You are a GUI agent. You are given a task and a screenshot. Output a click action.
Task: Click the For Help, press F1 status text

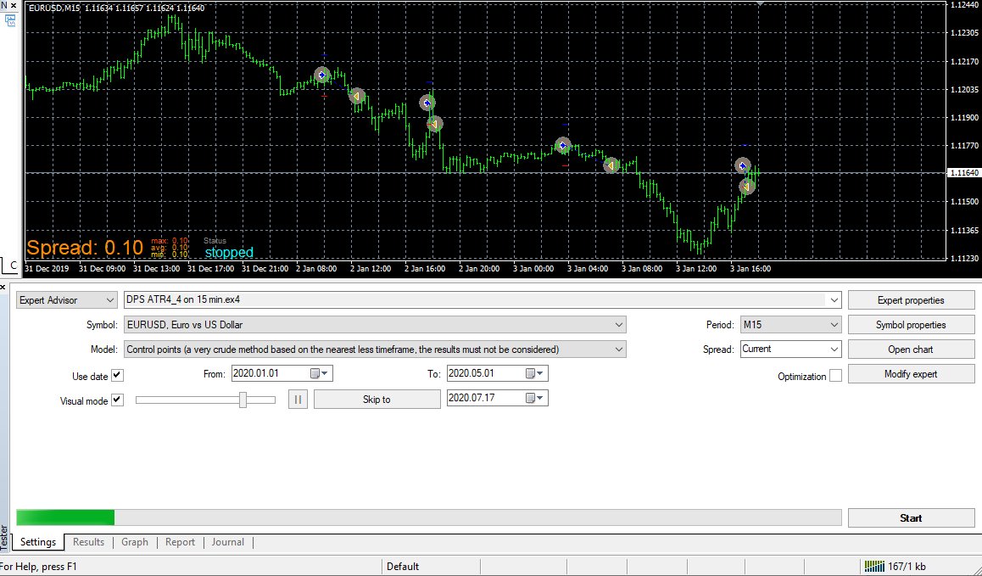tap(38, 567)
